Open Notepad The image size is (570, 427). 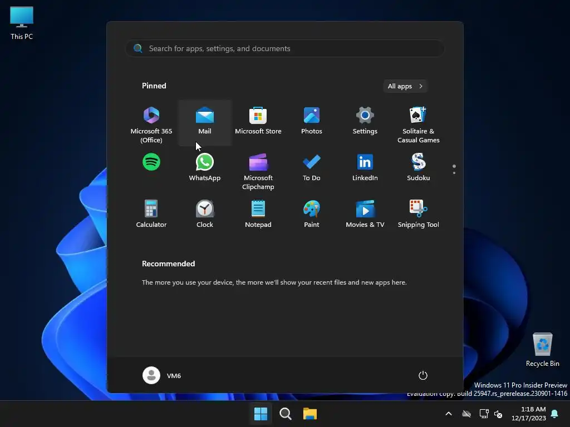click(258, 214)
